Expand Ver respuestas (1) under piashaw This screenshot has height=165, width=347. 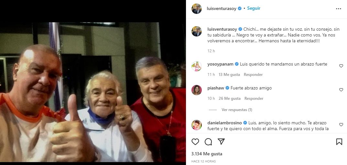click(x=237, y=110)
